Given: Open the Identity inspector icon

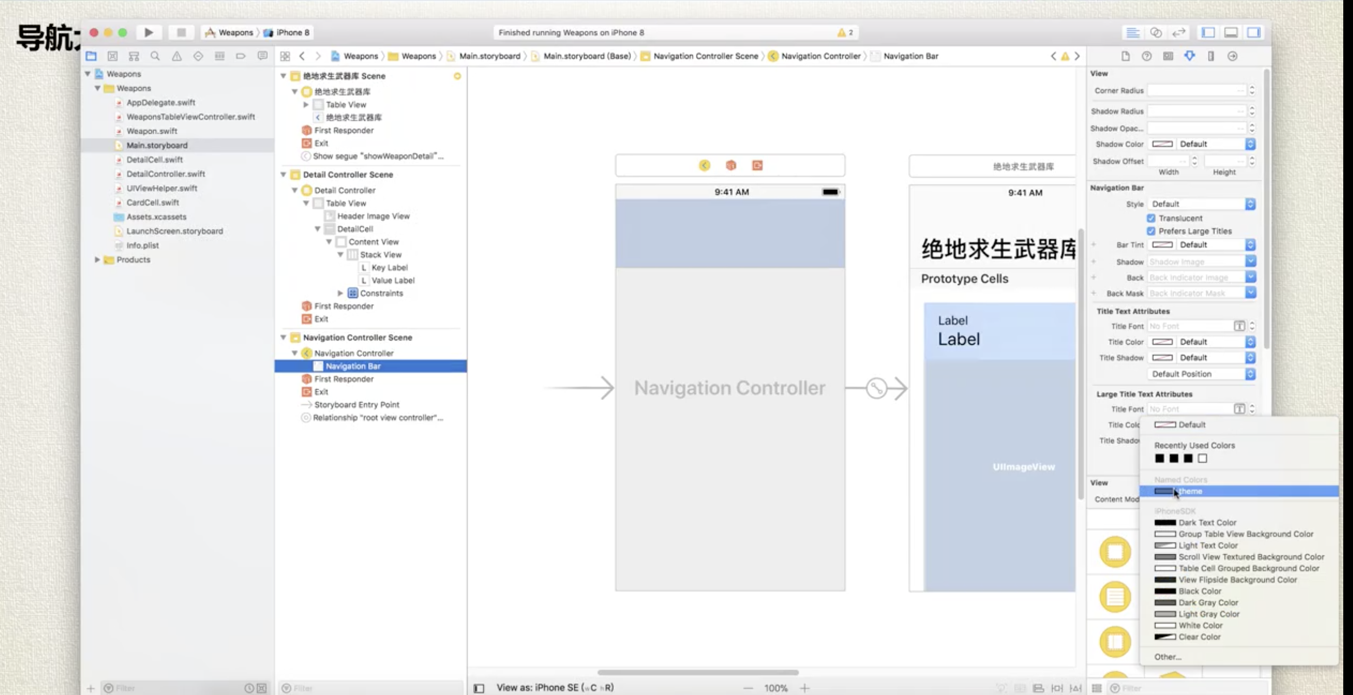Looking at the screenshot, I should 1168,56.
